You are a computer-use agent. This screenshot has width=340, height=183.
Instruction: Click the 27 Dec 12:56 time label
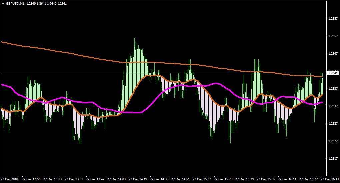coord(31,179)
